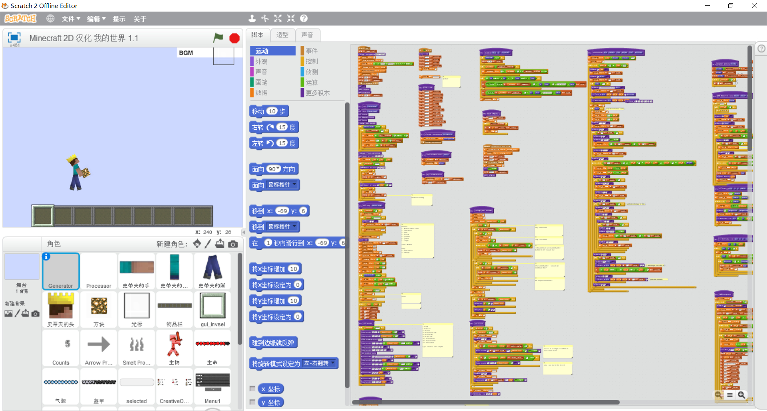Select 声音 sound block category
The image size is (767, 411).
pyautogui.click(x=273, y=72)
